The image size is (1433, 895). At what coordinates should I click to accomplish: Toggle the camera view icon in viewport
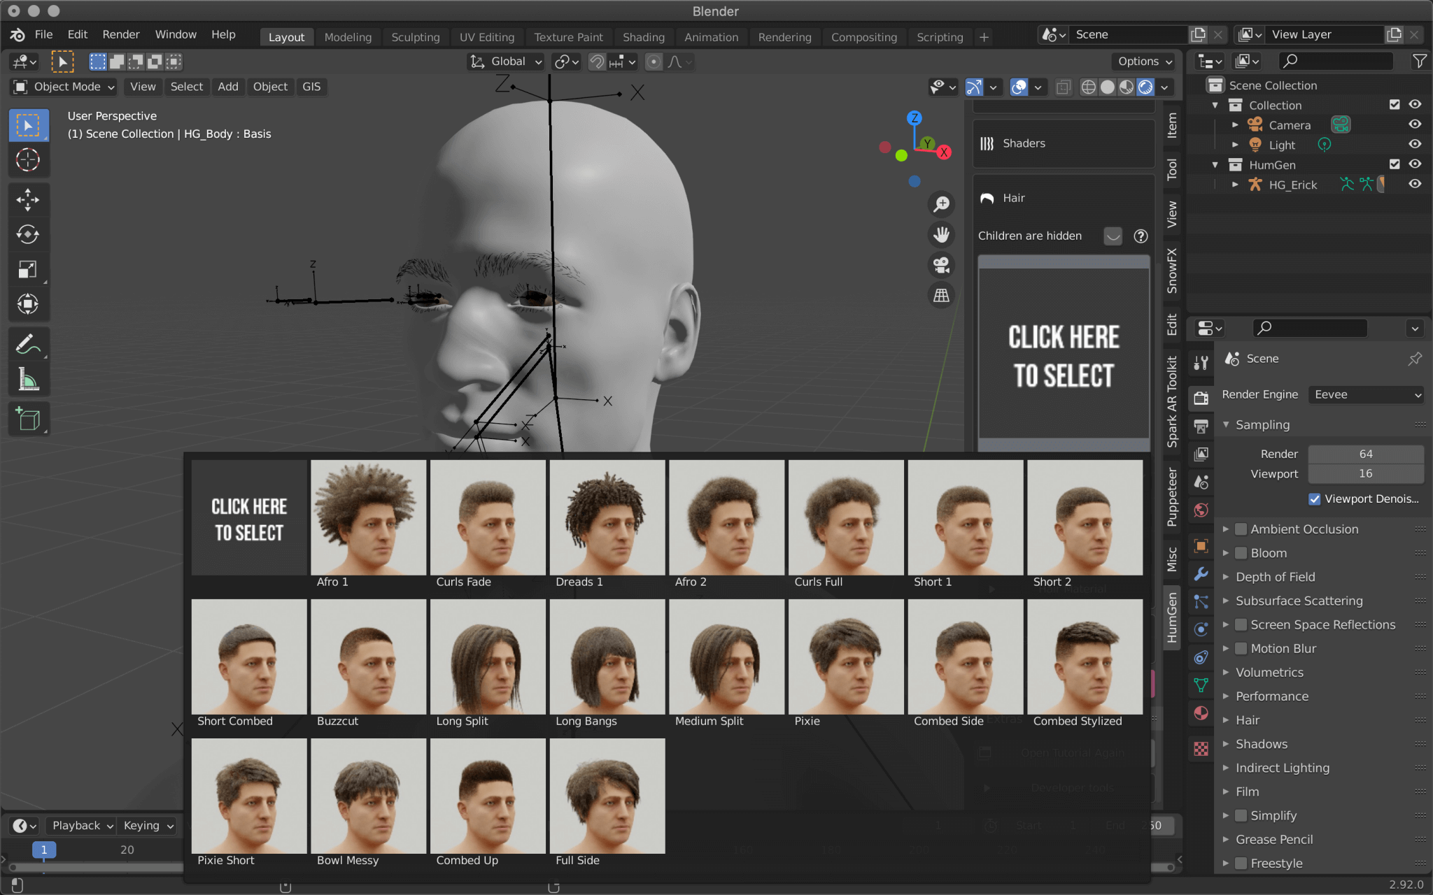pyautogui.click(x=941, y=265)
